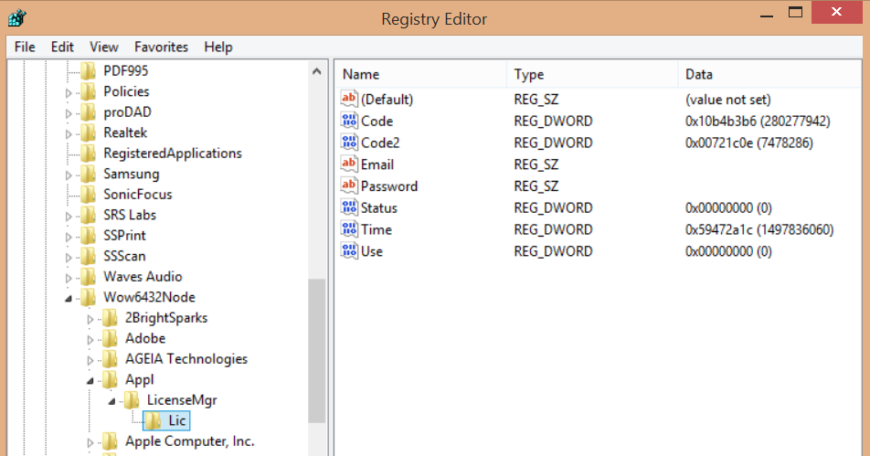870x456 pixels.
Task: Click the Waves Audio folder icon
Action: point(89,276)
